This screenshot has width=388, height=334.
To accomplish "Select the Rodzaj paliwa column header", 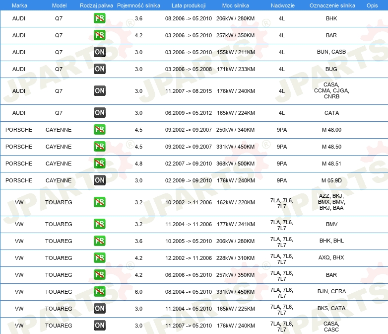I will pos(96,5).
